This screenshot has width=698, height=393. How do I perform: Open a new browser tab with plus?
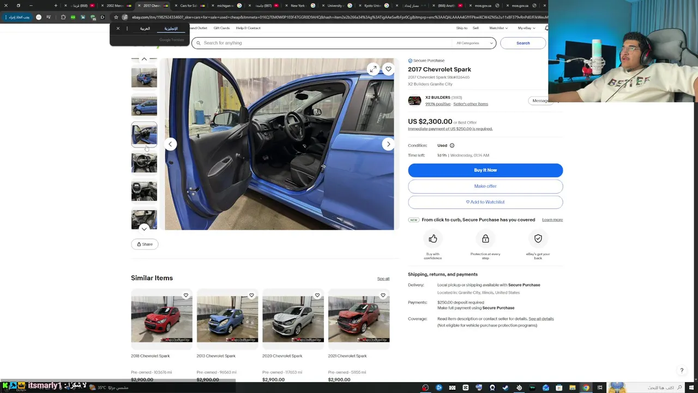click(56, 5)
